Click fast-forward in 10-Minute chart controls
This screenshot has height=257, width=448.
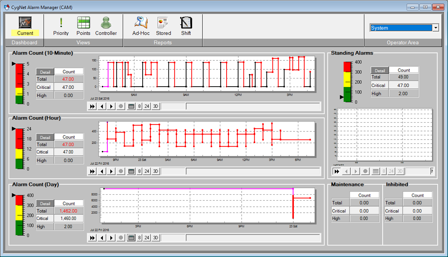pyautogui.click(x=92, y=106)
